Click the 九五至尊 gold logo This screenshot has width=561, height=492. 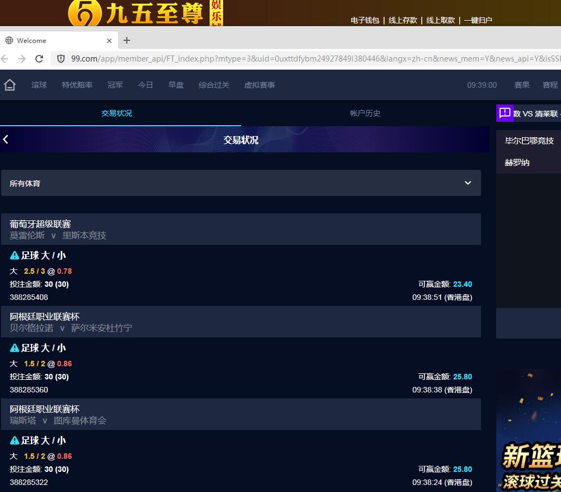click(145, 13)
